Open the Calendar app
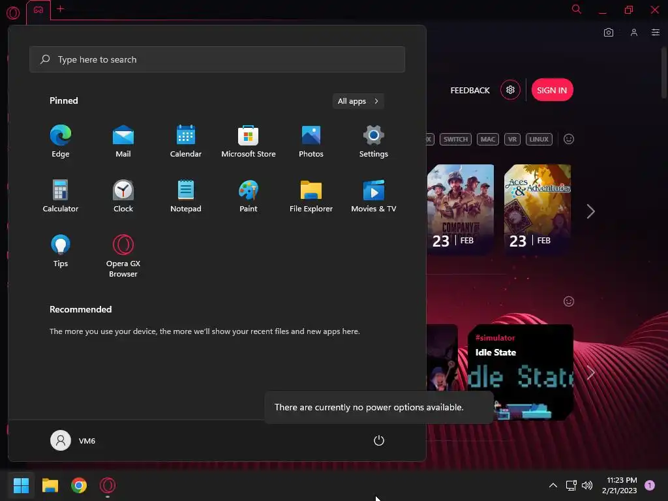The image size is (668, 501). (x=186, y=142)
